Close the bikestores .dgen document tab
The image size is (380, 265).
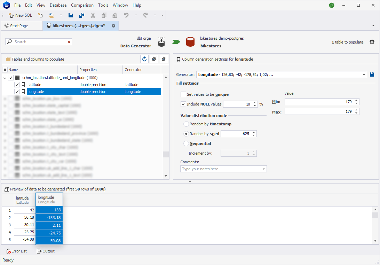tap(113, 26)
